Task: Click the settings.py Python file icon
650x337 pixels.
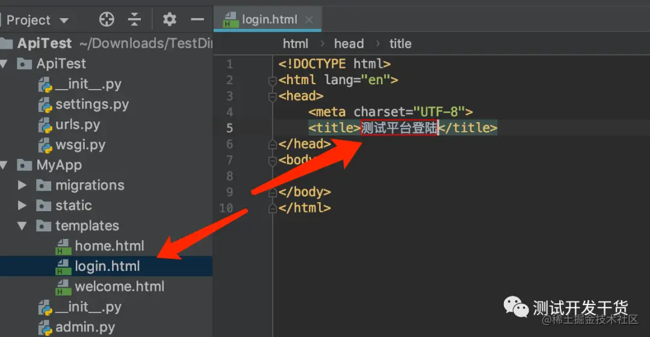Action: click(45, 105)
